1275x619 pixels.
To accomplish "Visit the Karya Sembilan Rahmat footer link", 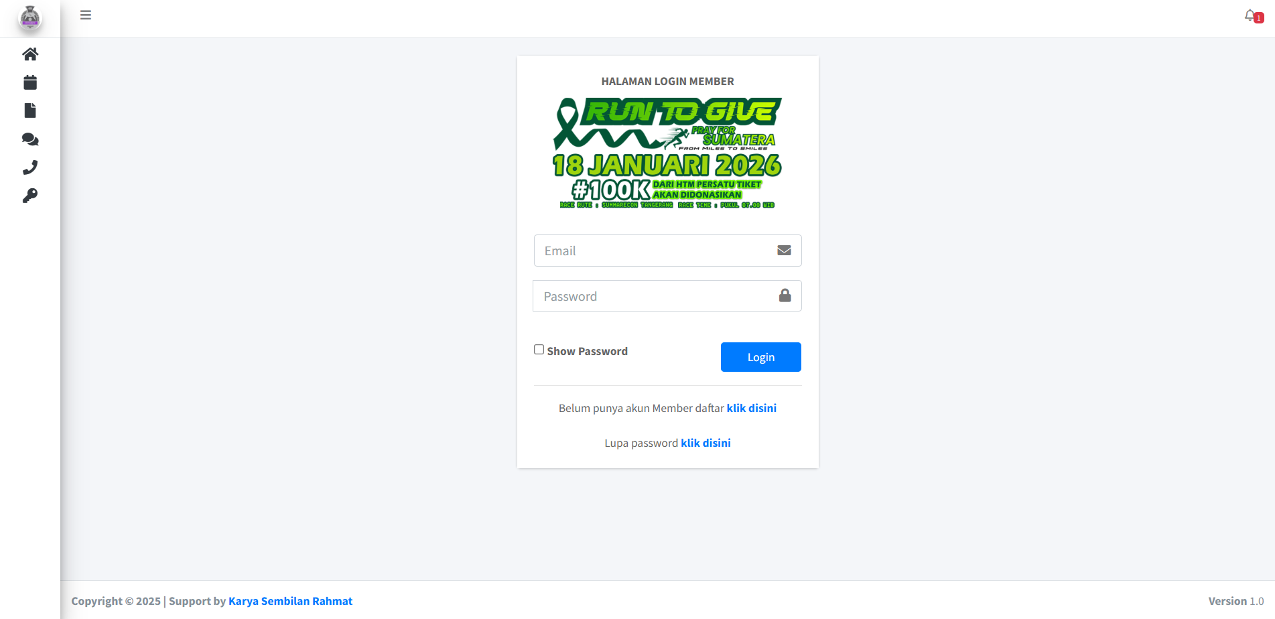I will click(x=290, y=601).
